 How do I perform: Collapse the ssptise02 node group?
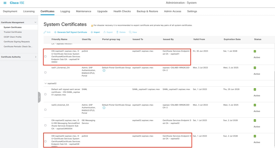pyautogui.click(x=46, y=83)
